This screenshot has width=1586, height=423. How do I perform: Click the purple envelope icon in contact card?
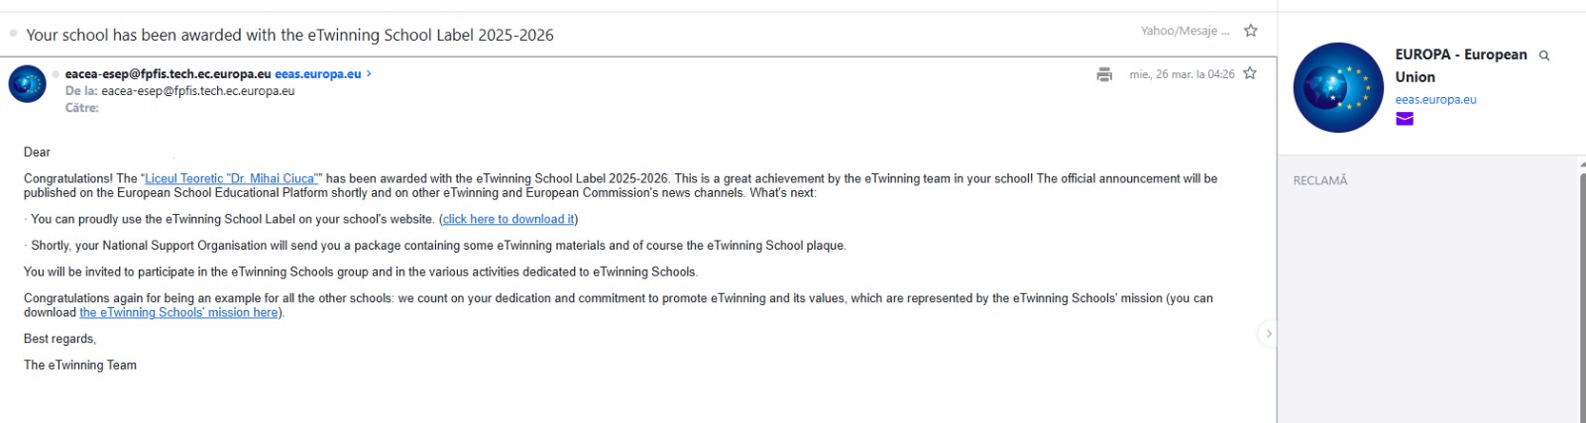click(x=1405, y=119)
